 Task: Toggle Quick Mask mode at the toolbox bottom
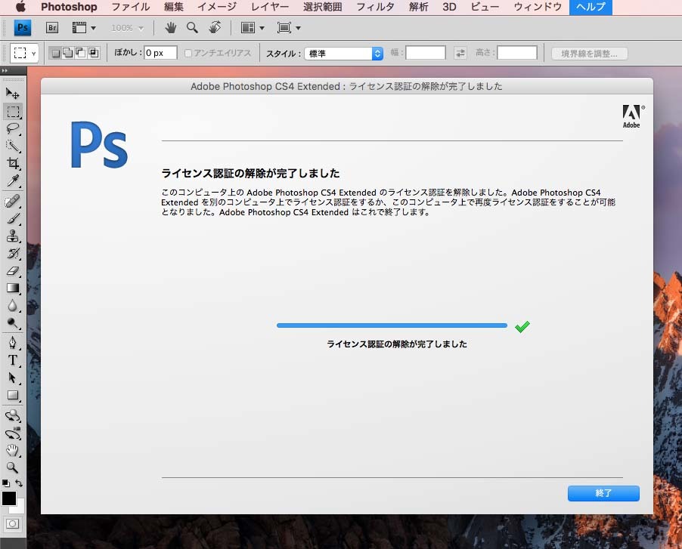(13, 523)
